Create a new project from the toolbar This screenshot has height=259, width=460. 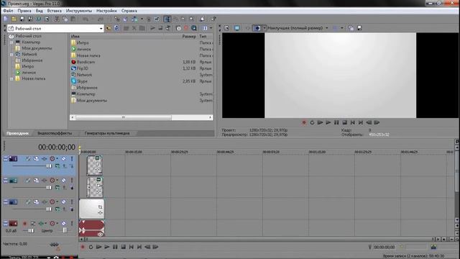pos(6,19)
